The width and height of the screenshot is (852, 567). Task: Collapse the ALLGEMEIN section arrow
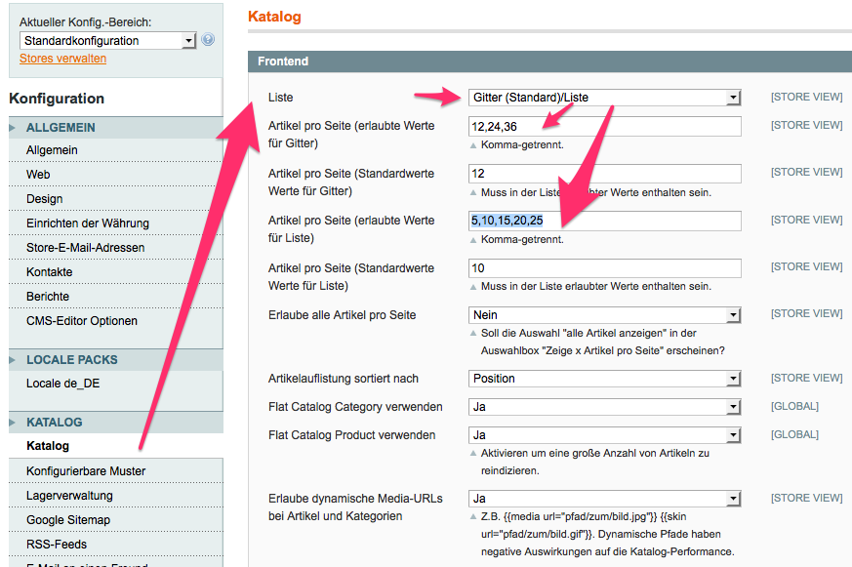point(13,128)
